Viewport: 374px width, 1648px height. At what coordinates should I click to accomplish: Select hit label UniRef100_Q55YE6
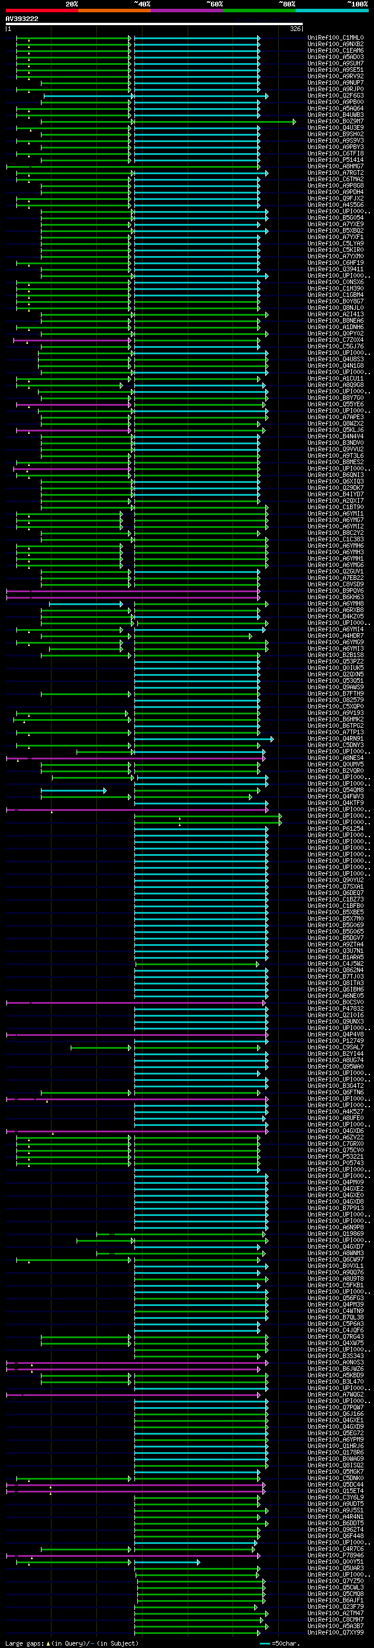pyautogui.click(x=335, y=405)
